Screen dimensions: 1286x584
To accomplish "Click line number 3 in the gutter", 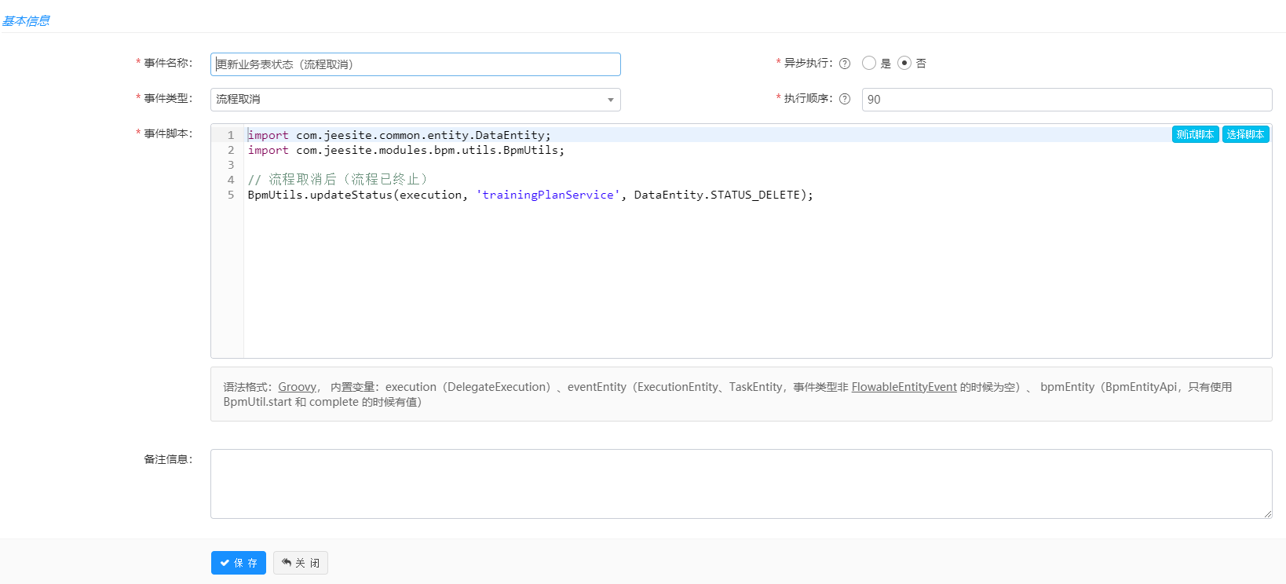I will click(x=231, y=165).
